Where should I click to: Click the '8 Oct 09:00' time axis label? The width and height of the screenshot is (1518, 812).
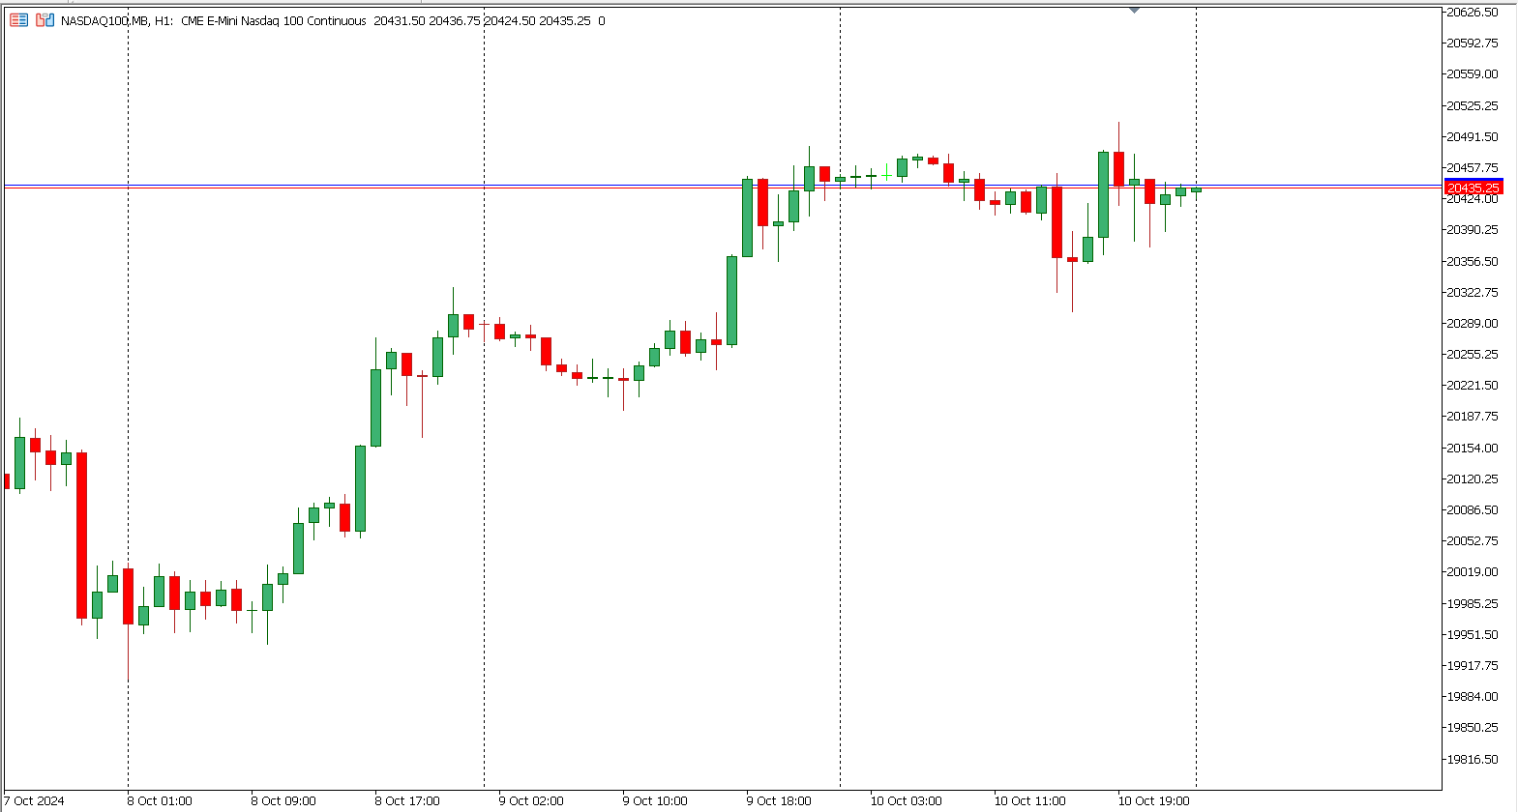pos(283,800)
